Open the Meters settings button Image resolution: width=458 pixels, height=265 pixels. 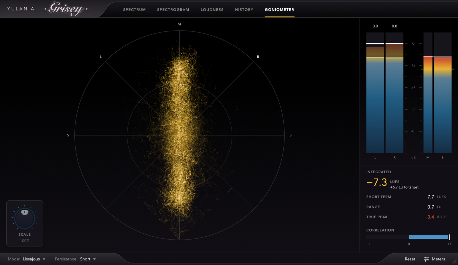(434, 259)
